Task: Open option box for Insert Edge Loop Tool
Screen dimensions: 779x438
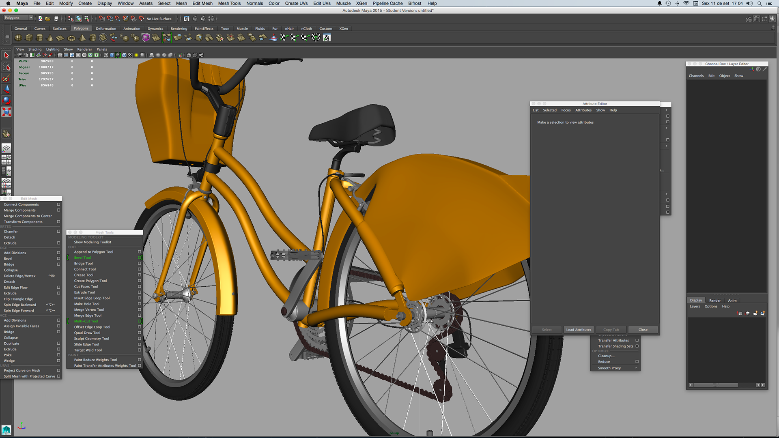Action: pyautogui.click(x=140, y=298)
